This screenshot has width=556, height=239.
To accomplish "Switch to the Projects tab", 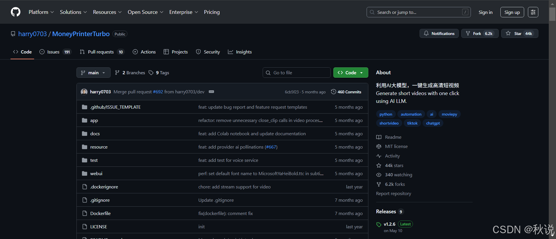I will click(176, 52).
